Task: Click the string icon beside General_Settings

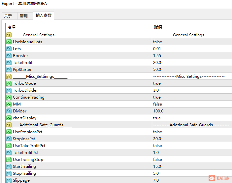Action: pos(9,35)
